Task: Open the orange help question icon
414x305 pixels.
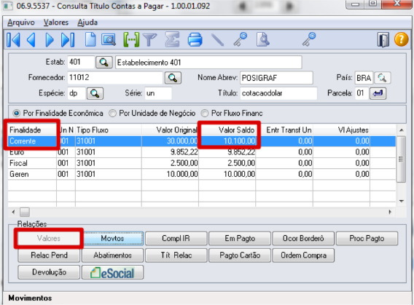Action: (x=401, y=39)
